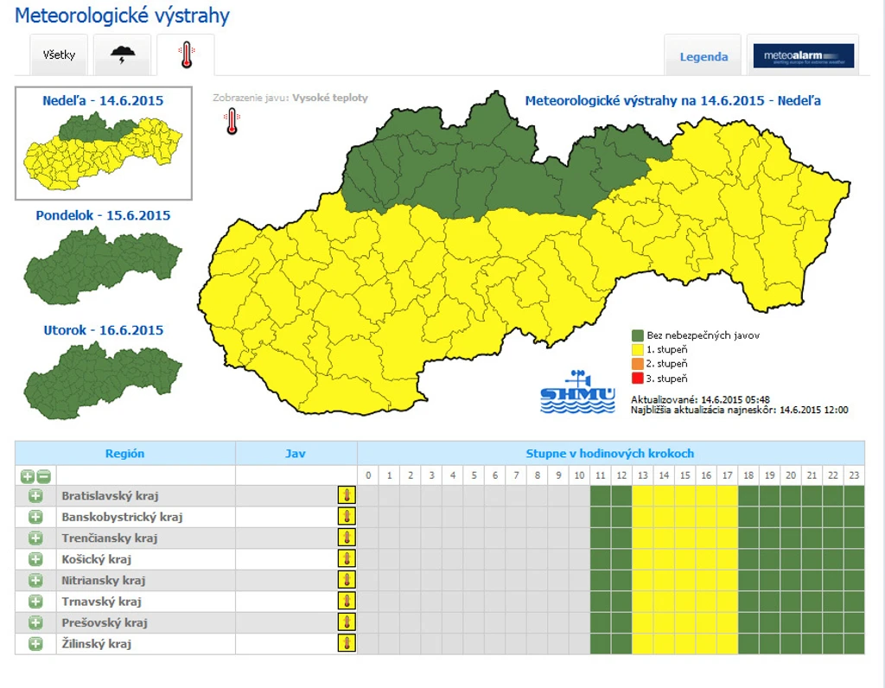Click orange '2. stupeň' legend swatch
This screenshot has height=688, width=885.
tap(638, 364)
